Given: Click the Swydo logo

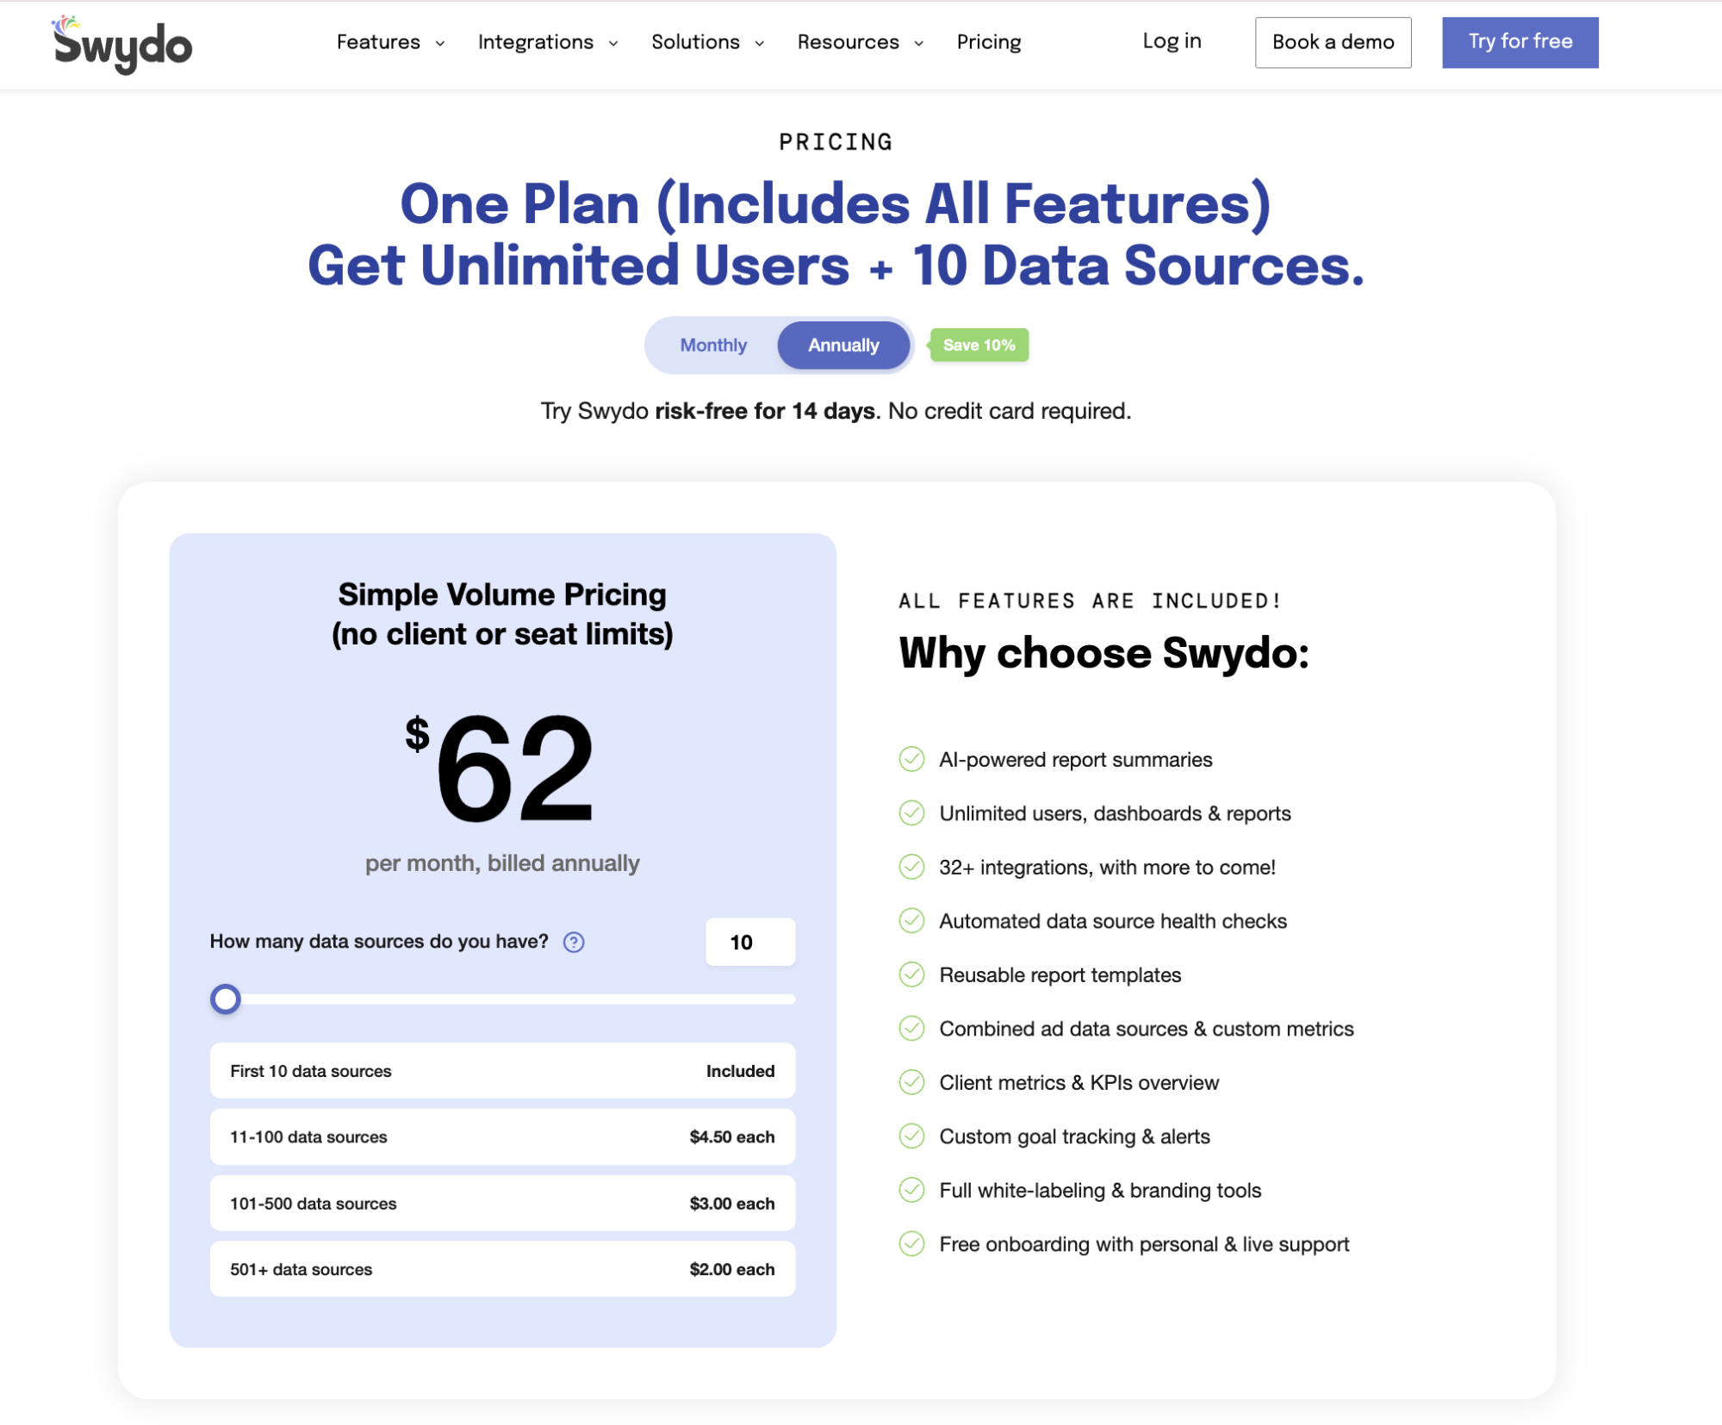Looking at the screenshot, I should [x=121, y=45].
